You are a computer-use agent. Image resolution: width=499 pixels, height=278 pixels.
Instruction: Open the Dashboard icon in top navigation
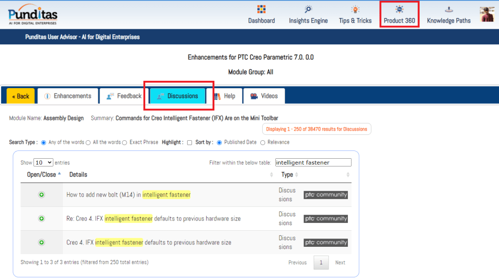261,9
